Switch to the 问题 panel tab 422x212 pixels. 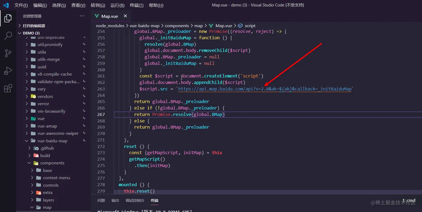(x=101, y=200)
